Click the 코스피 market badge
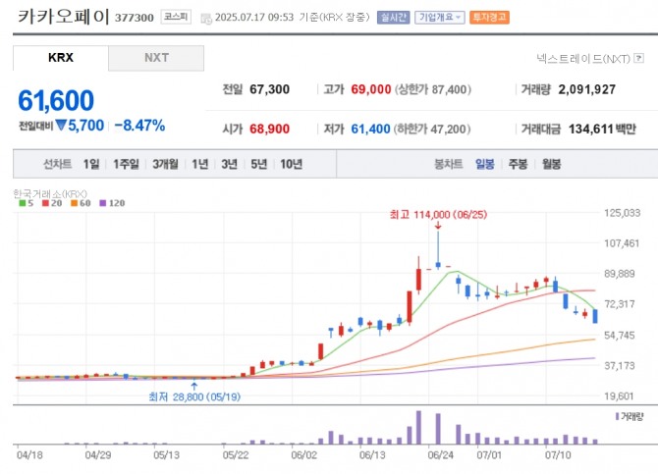Image resolution: width=658 pixels, height=474 pixels. pos(177,18)
